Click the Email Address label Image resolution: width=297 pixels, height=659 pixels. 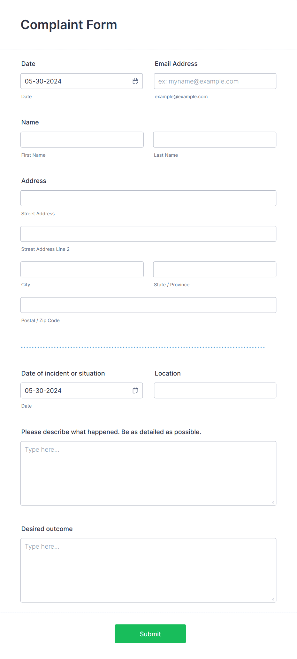[176, 64]
